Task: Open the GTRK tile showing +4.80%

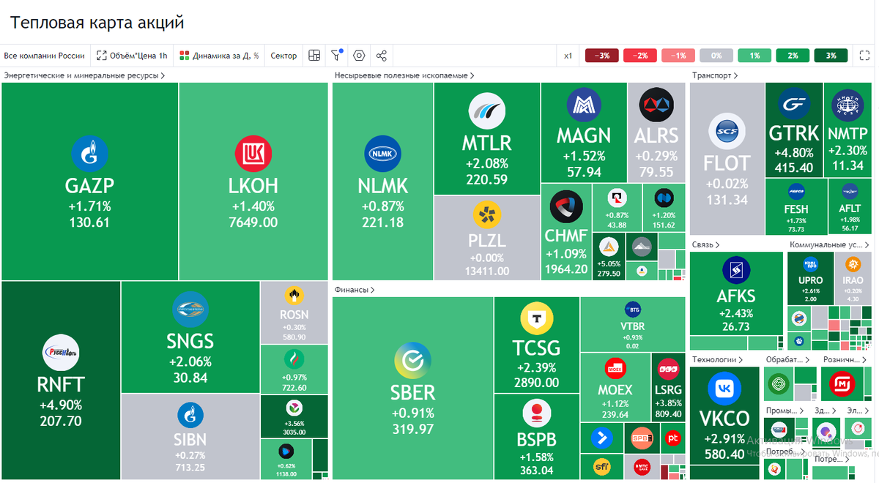Action: (x=793, y=130)
